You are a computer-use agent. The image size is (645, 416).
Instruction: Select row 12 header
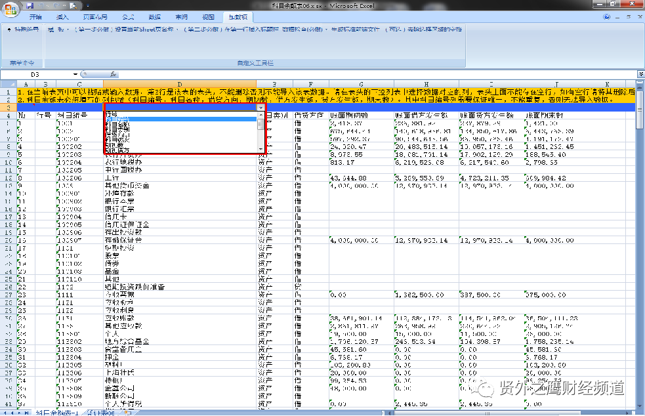click(9, 178)
